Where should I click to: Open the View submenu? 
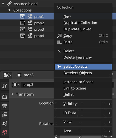pyautogui.click(x=83, y=122)
